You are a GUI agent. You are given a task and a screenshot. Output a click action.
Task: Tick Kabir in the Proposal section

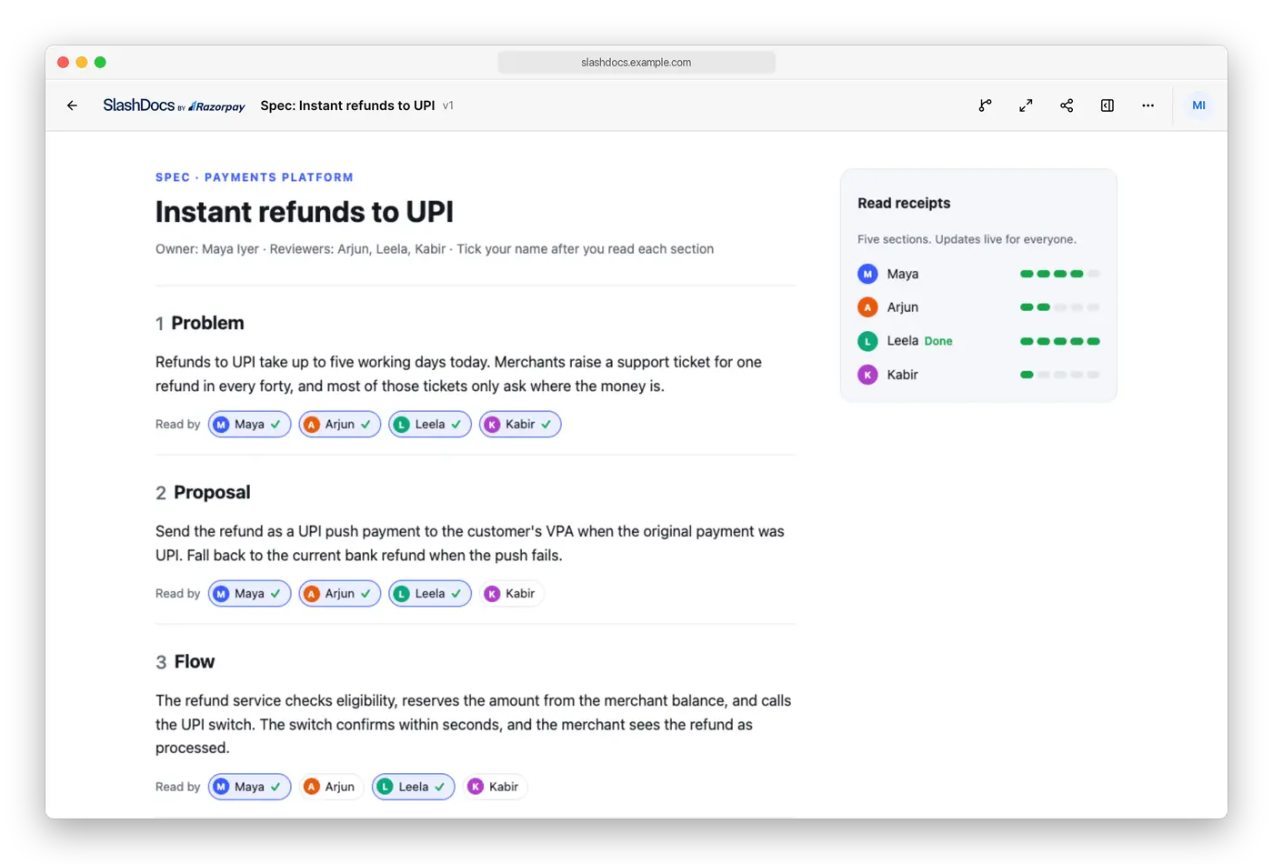(x=511, y=593)
